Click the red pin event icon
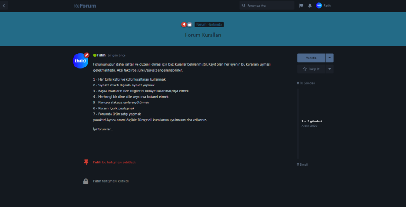406x207 pixels. (x=86, y=162)
